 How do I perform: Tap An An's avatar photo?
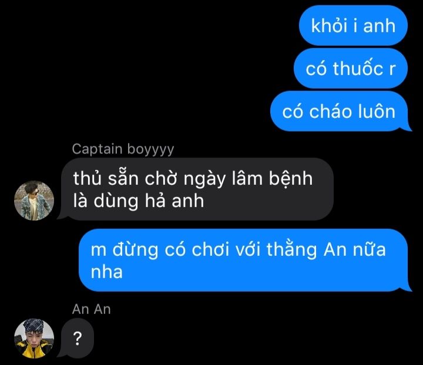point(34,339)
